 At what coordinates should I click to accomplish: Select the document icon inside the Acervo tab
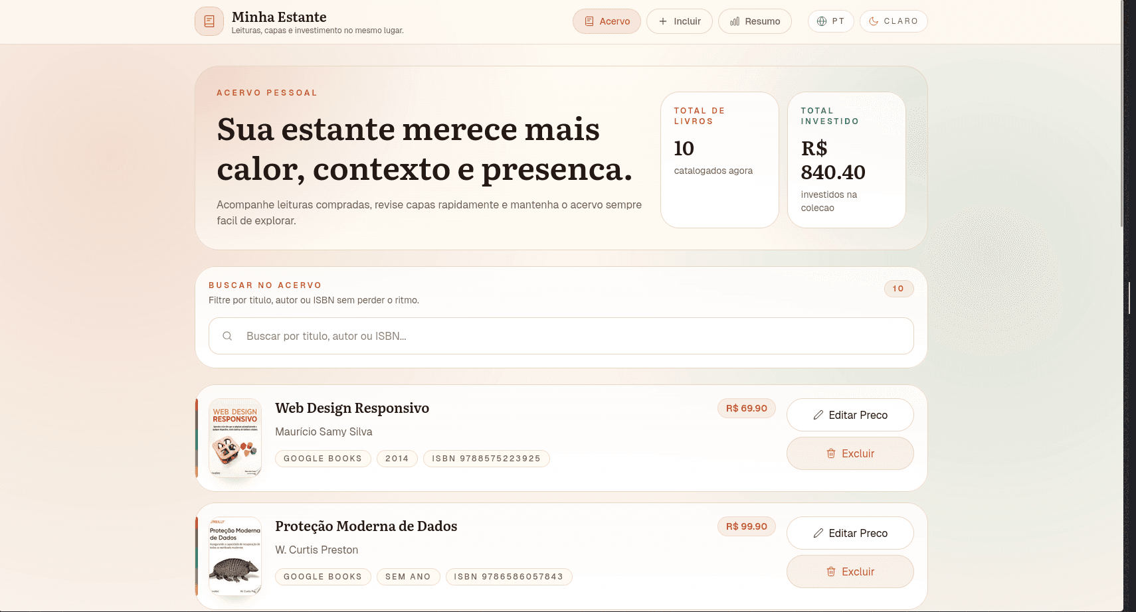[x=589, y=21]
